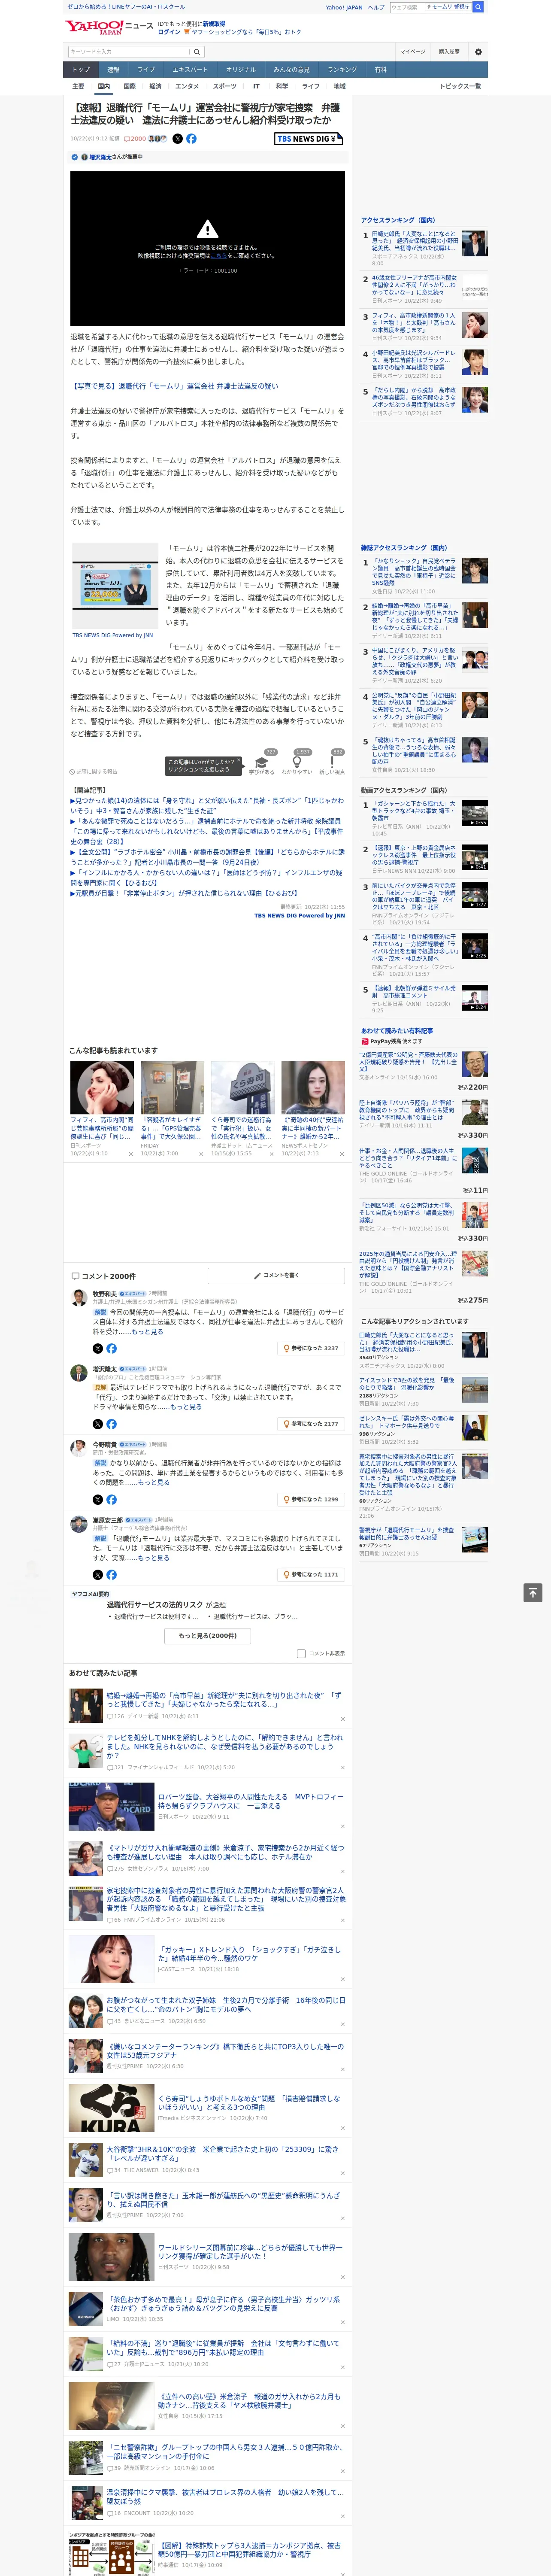551x2576 pixels.
Task: Share the article on X from the headline
Action: coord(178,139)
